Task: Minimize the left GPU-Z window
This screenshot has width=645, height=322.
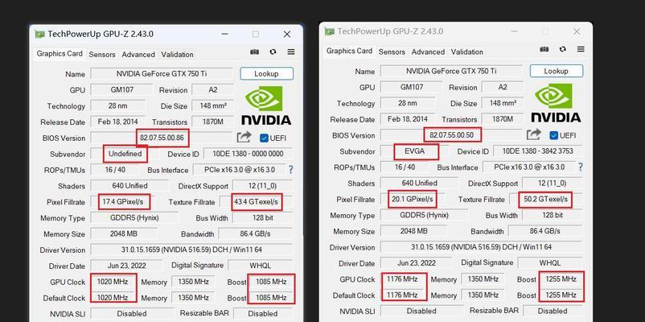Action: [224, 34]
